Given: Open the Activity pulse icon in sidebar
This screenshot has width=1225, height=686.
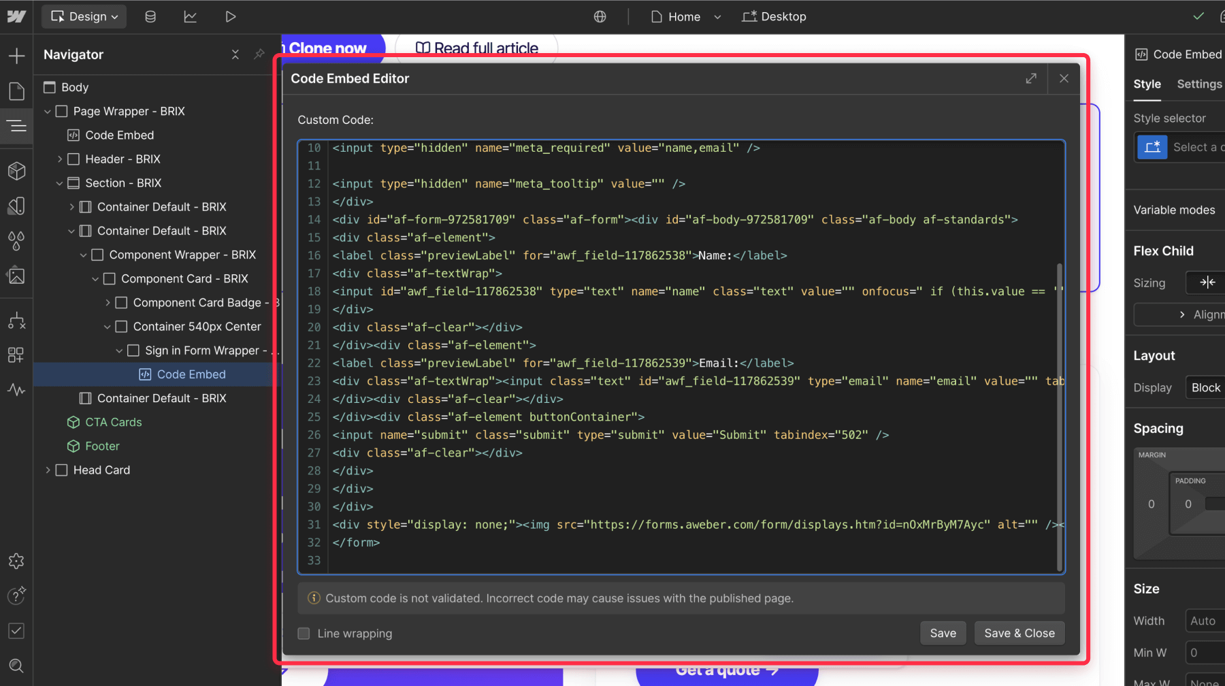Looking at the screenshot, I should click(x=16, y=390).
